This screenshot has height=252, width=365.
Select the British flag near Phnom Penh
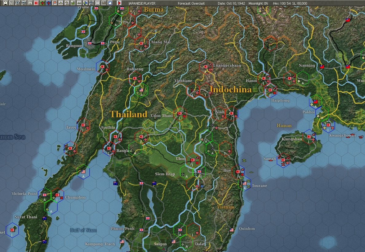[141, 230]
